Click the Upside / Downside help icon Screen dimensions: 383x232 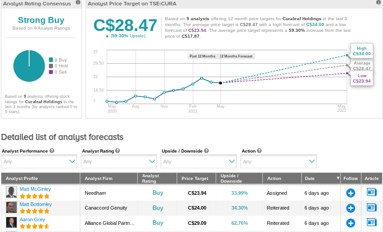[x=206, y=151]
